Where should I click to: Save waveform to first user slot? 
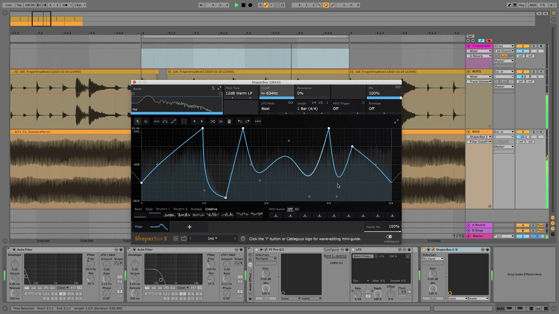[276, 215]
